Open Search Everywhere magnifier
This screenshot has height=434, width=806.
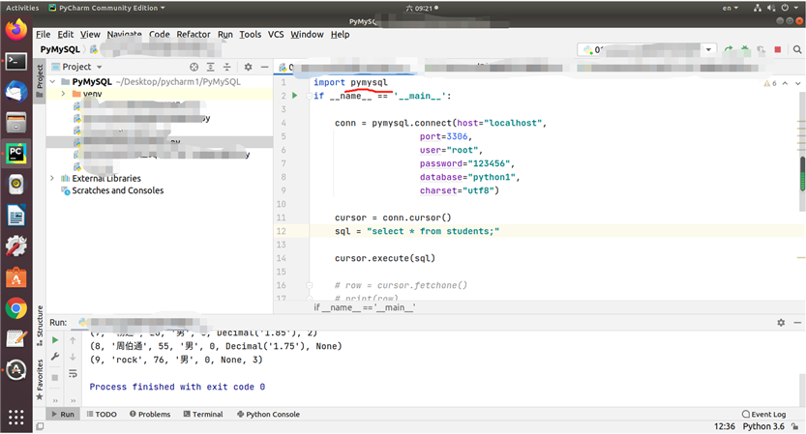797,50
